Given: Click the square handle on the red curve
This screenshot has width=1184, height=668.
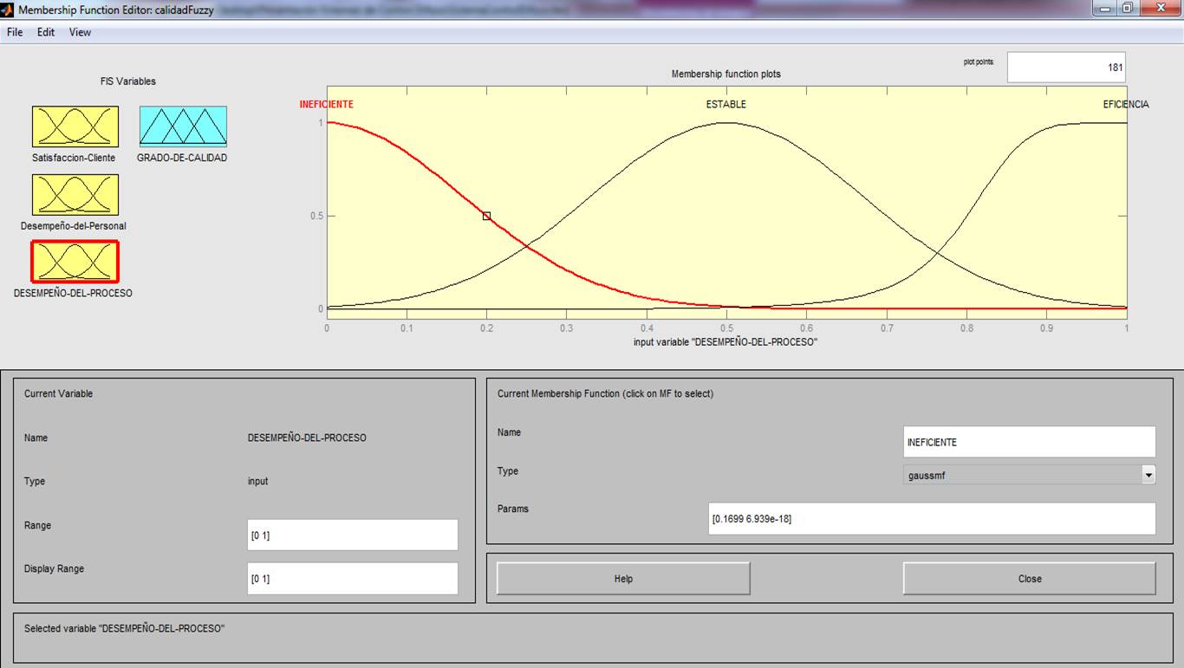Looking at the screenshot, I should [x=486, y=216].
